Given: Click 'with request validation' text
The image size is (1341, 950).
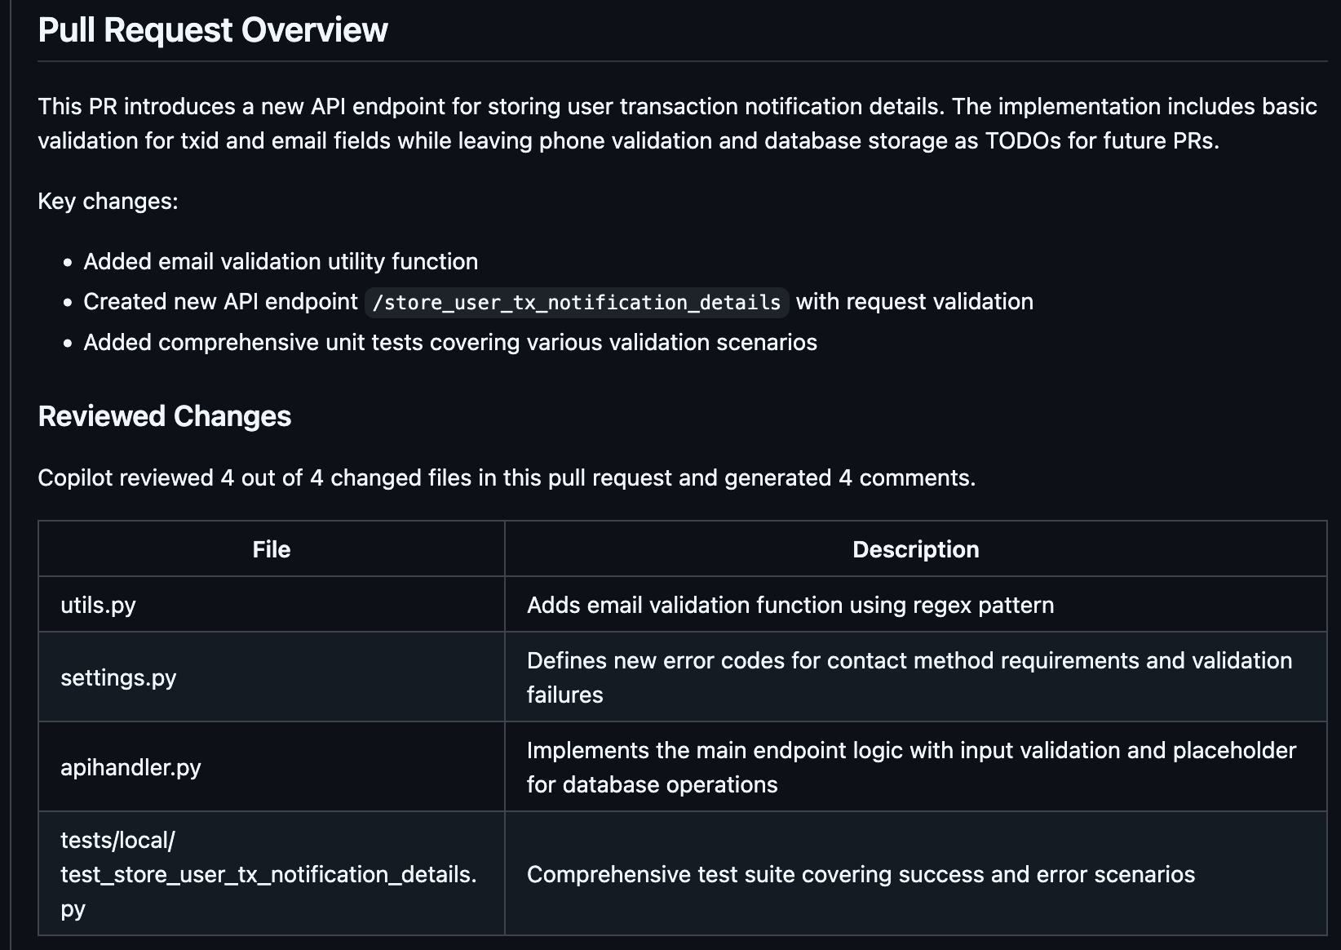Looking at the screenshot, I should pyautogui.click(x=914, y=302).
